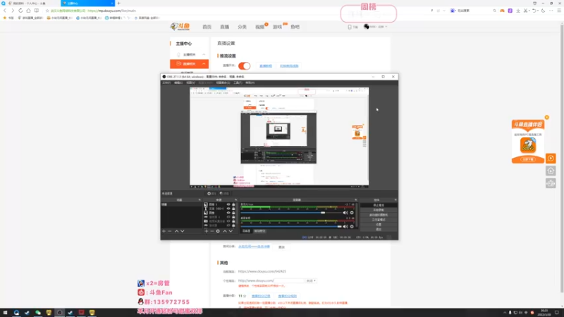The image size is (564, 317).
Task: Hide the 文本 (GDI+) source with eye icon
Action: pyautogui.click(x=228, y=209)
